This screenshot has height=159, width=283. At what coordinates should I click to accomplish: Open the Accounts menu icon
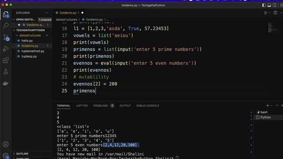[x=6, y=144]
